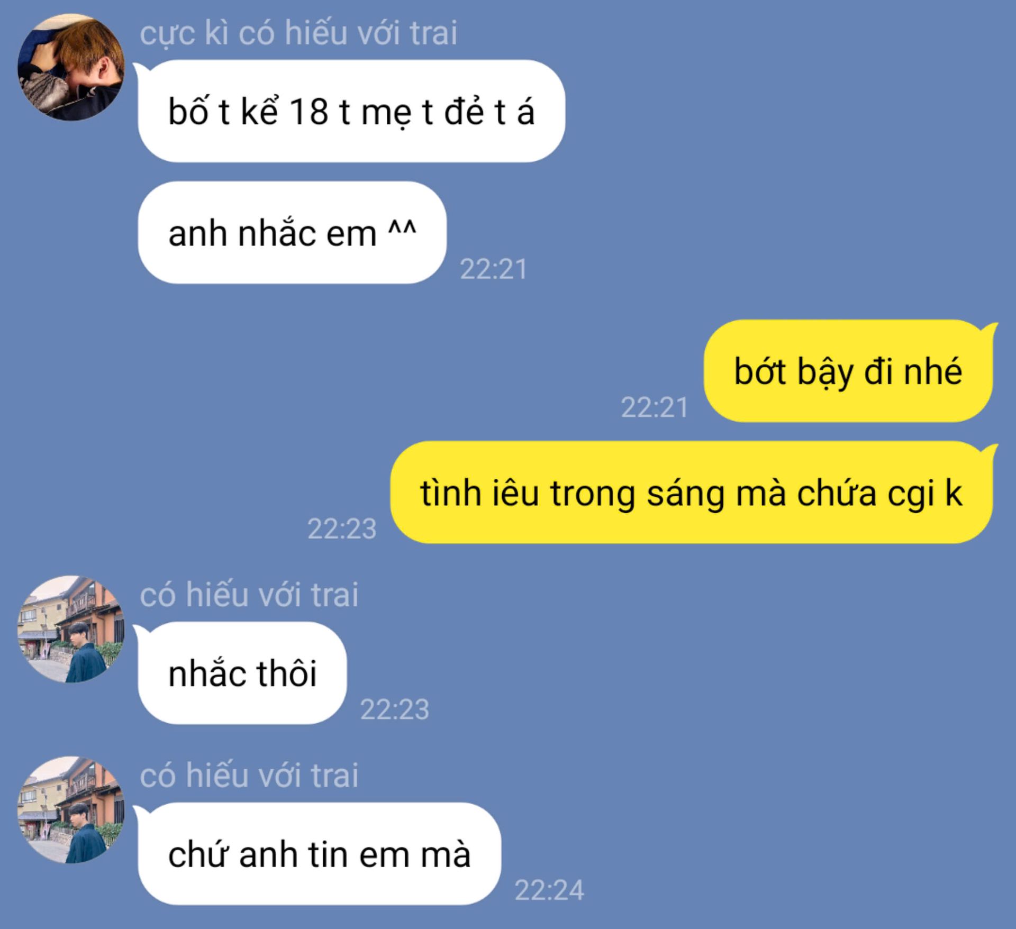Tap the 22:21 timestamp beside "anh nhắc em ^^"
The width and height of the screenshot is (1016, 929).
click(494, 269)
